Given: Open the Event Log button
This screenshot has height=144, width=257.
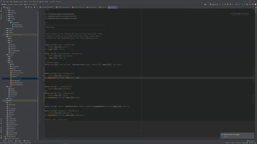Looking at the screenshot, I should [251, 141].
